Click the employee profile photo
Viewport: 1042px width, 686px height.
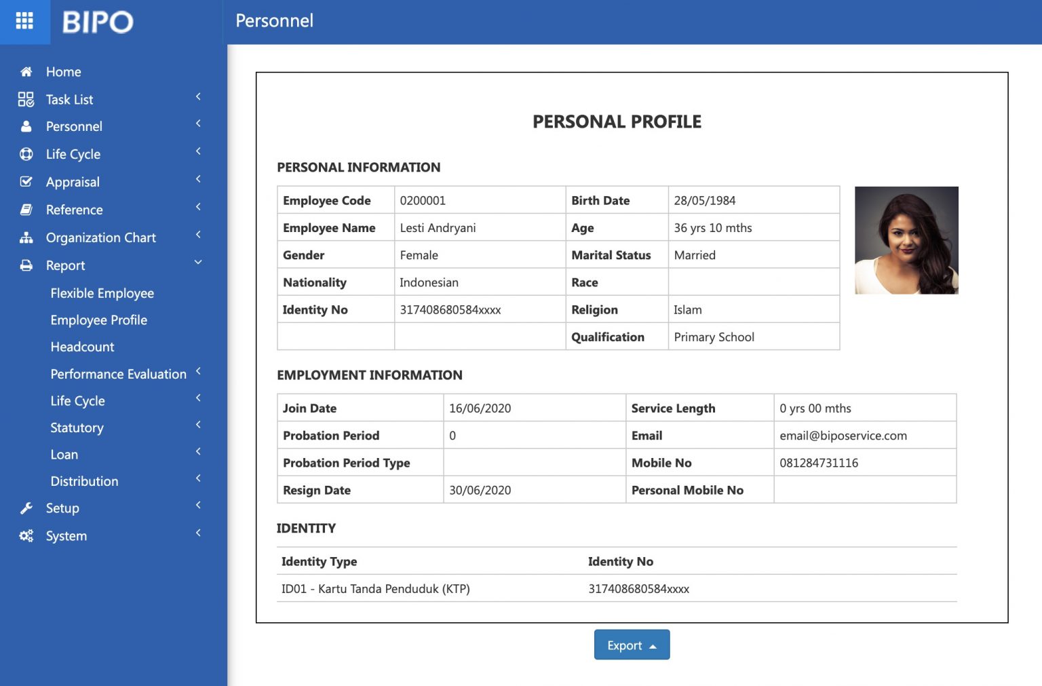point(906,240)
